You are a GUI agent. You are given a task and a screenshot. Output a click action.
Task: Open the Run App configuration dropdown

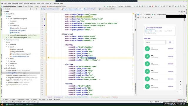tap(112, 6)
